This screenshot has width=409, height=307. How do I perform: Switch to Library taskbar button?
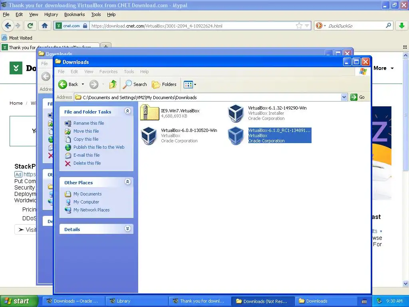click(x=137, y=301)
